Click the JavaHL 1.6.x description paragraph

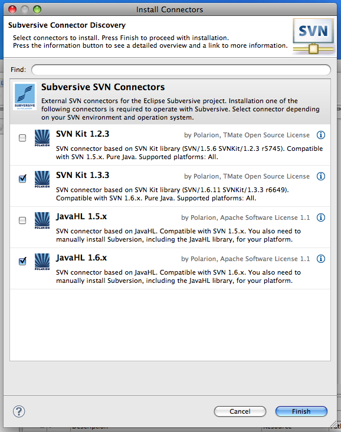click(x=178, y=276)
